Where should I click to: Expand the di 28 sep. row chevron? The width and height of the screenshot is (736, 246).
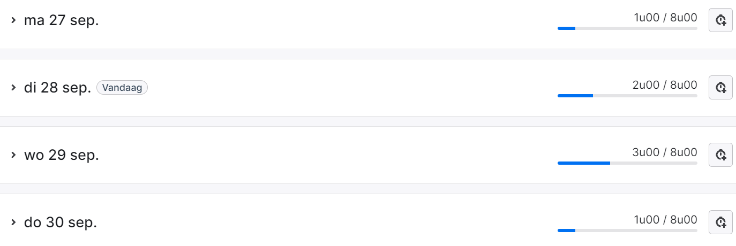click(x=14, y=88)
